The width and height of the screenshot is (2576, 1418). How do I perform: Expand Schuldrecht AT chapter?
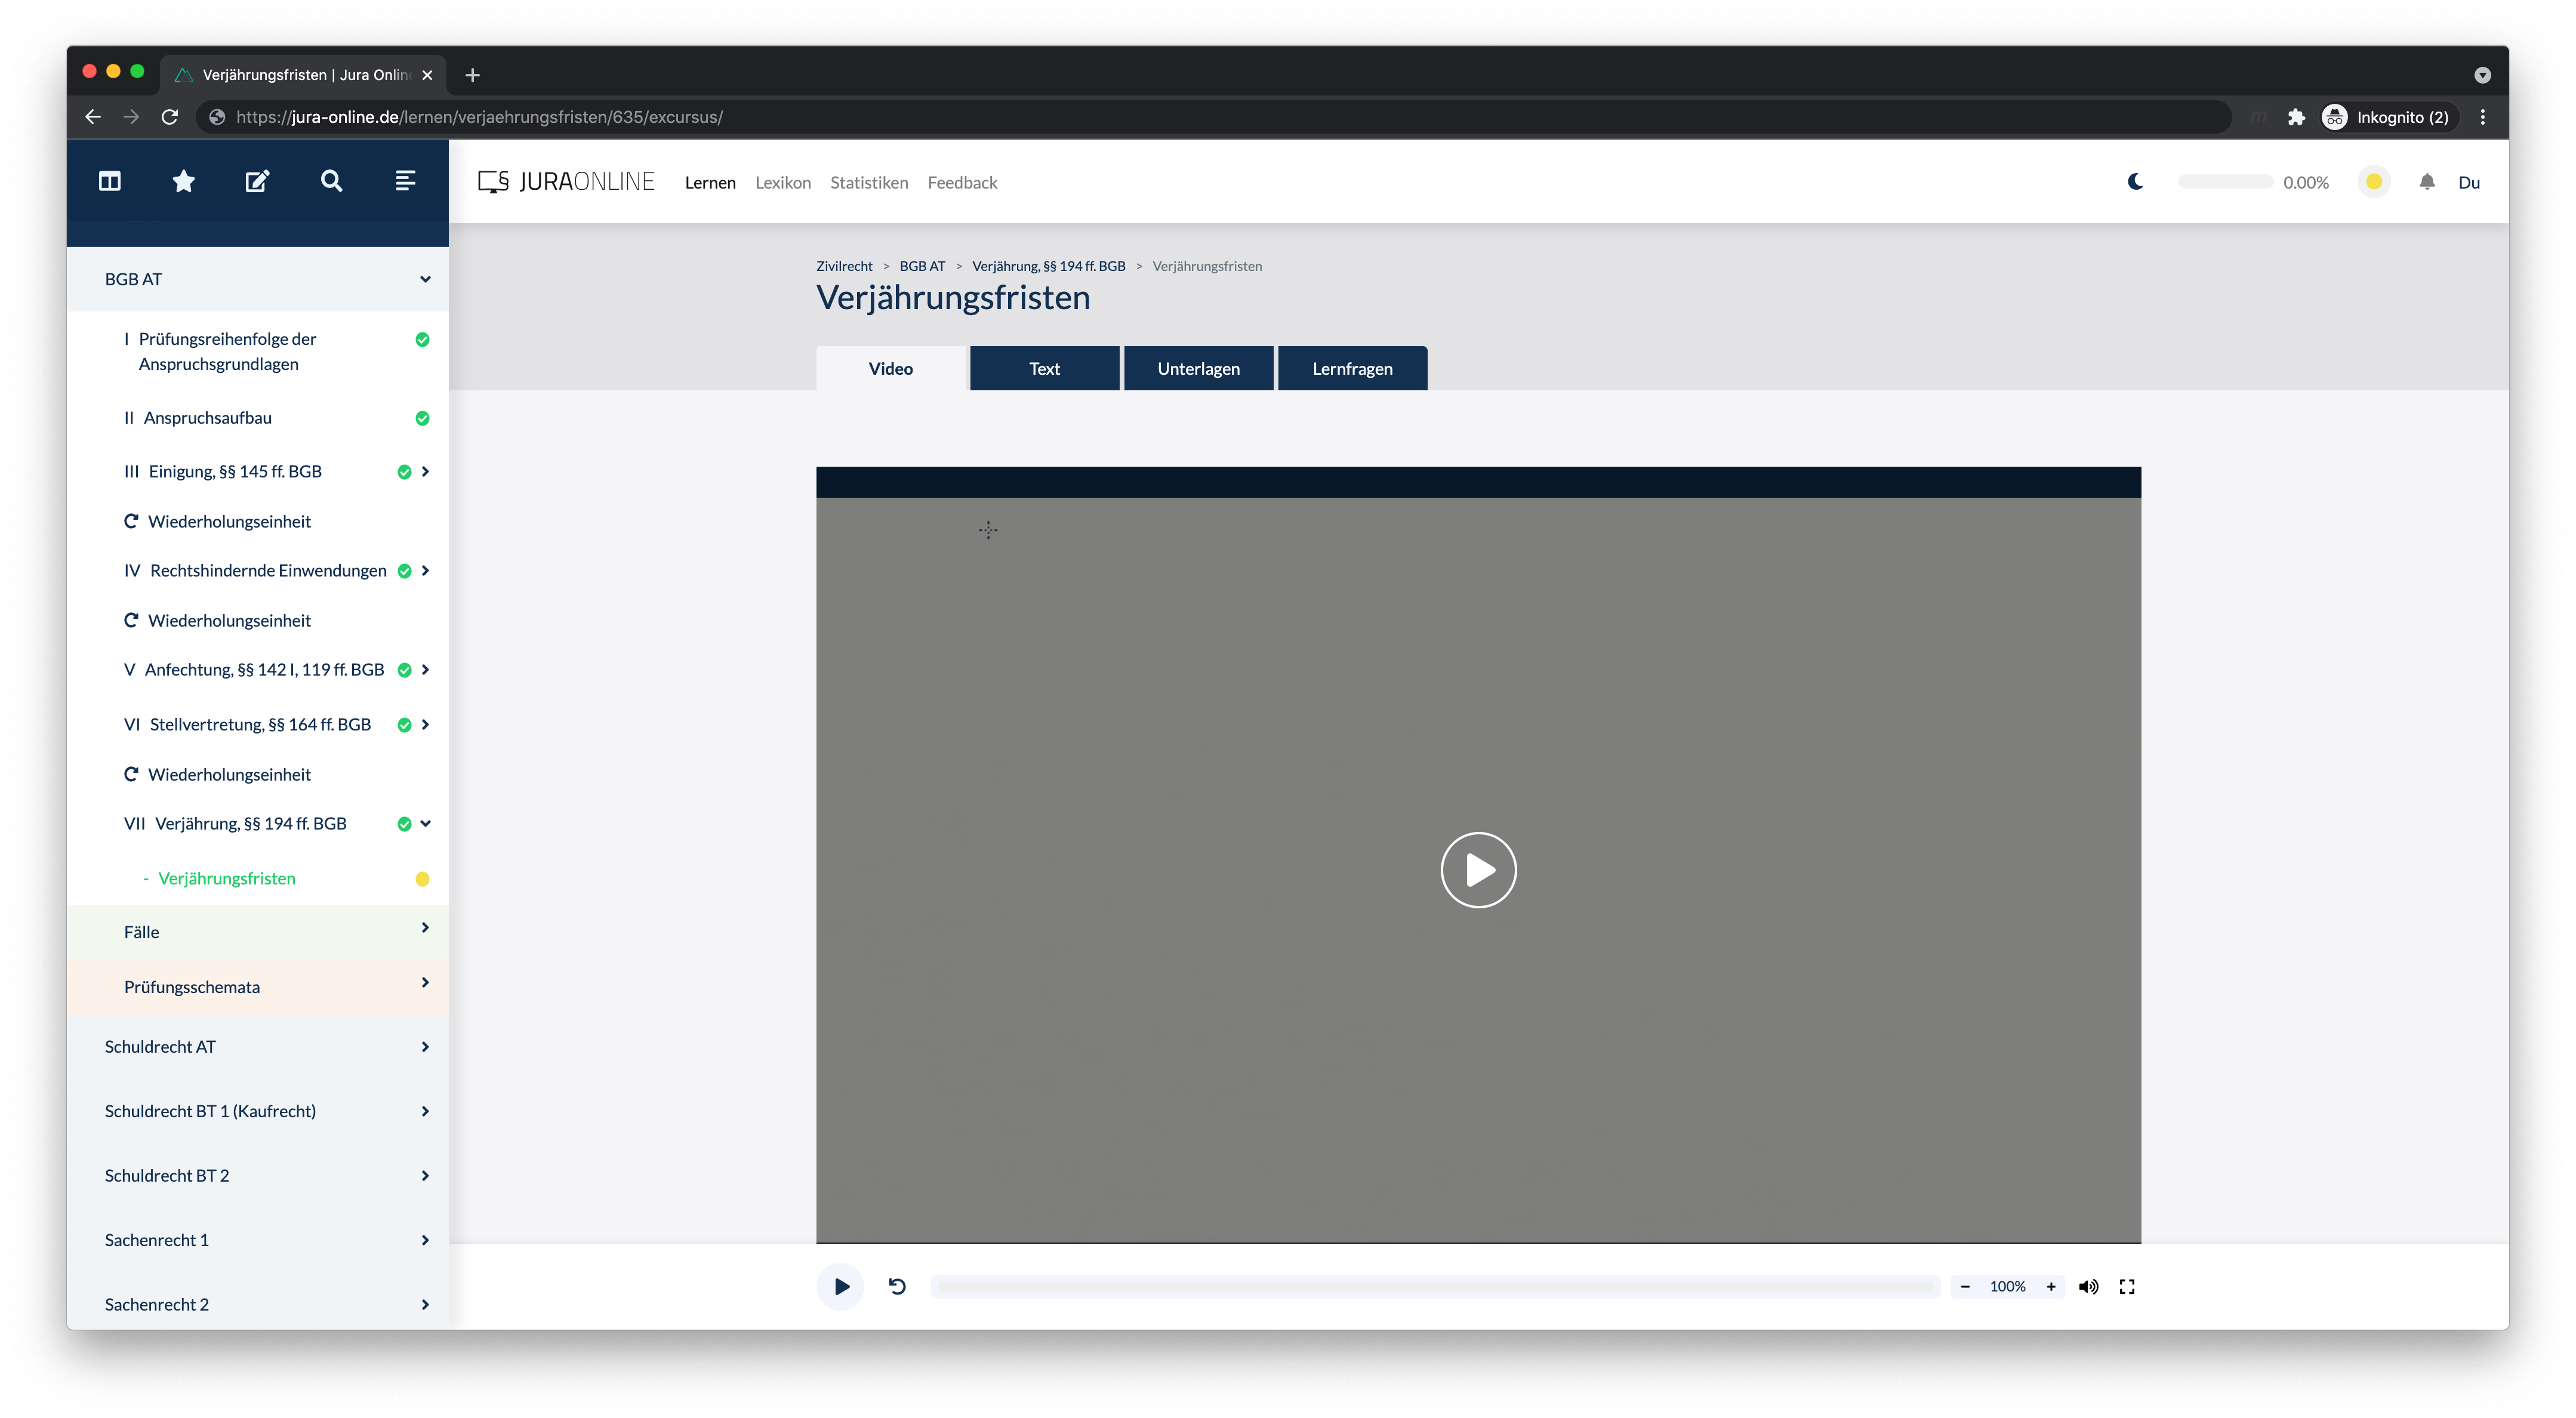click(x=425, y=1047)
